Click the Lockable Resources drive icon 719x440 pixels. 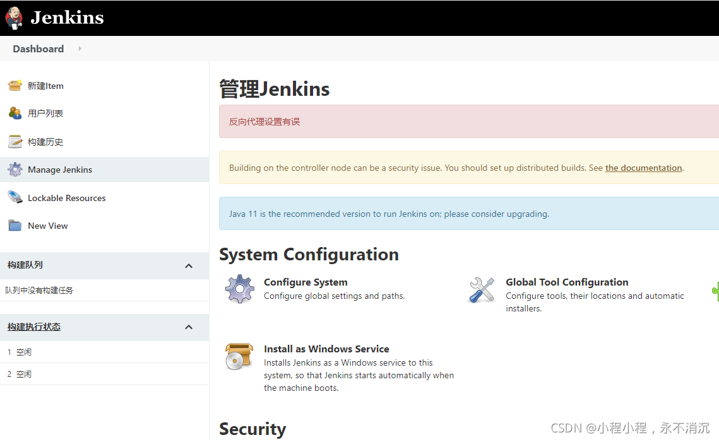pyautogui.click(x=15, y=198)
